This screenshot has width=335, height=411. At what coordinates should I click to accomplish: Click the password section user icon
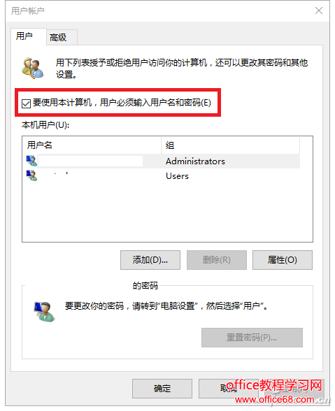click(x=44, y=312)
